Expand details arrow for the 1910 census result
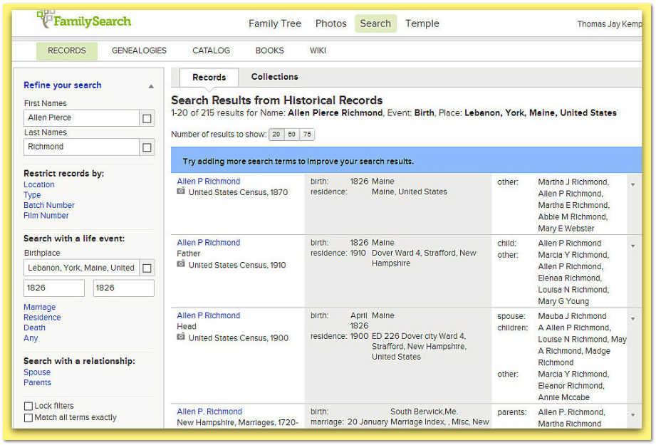This screenshot has width=656, height=445. pyautogui.click(x=633, y=246)
